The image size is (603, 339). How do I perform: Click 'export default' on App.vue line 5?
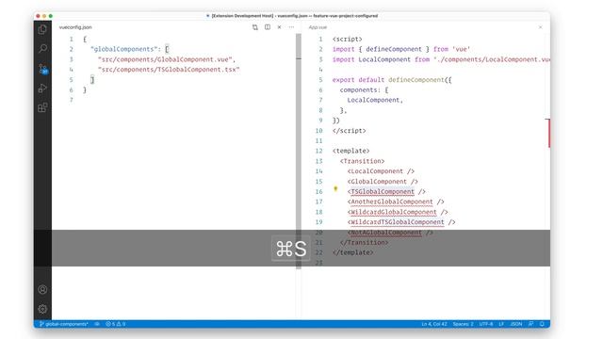coord(358,80)
